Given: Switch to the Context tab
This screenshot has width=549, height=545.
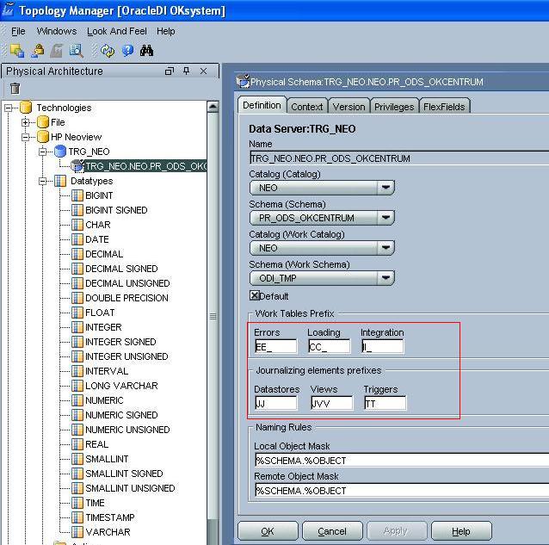Looking at the screenshot, I should tap(307, 107).
